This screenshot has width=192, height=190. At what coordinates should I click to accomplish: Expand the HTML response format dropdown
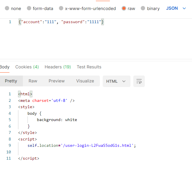pos(116,81)
